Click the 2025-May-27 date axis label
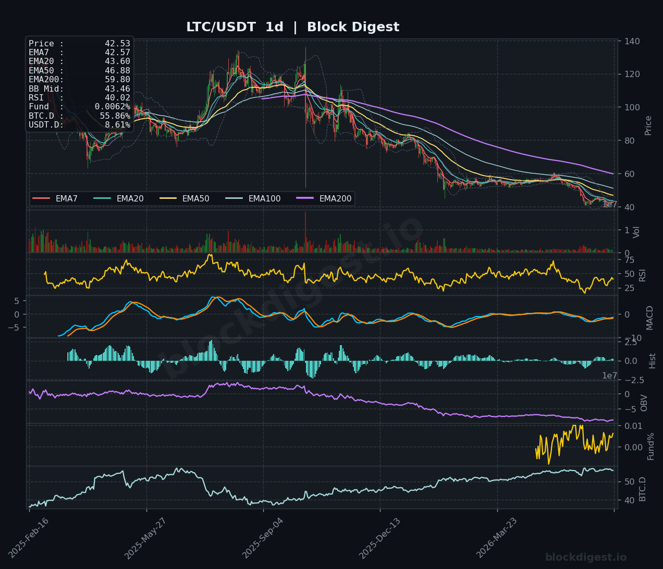This screenshot has width=663, height=569. pos(146,538)
